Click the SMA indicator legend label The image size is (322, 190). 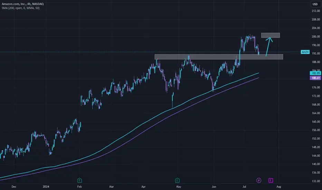[x=20, y=8]
